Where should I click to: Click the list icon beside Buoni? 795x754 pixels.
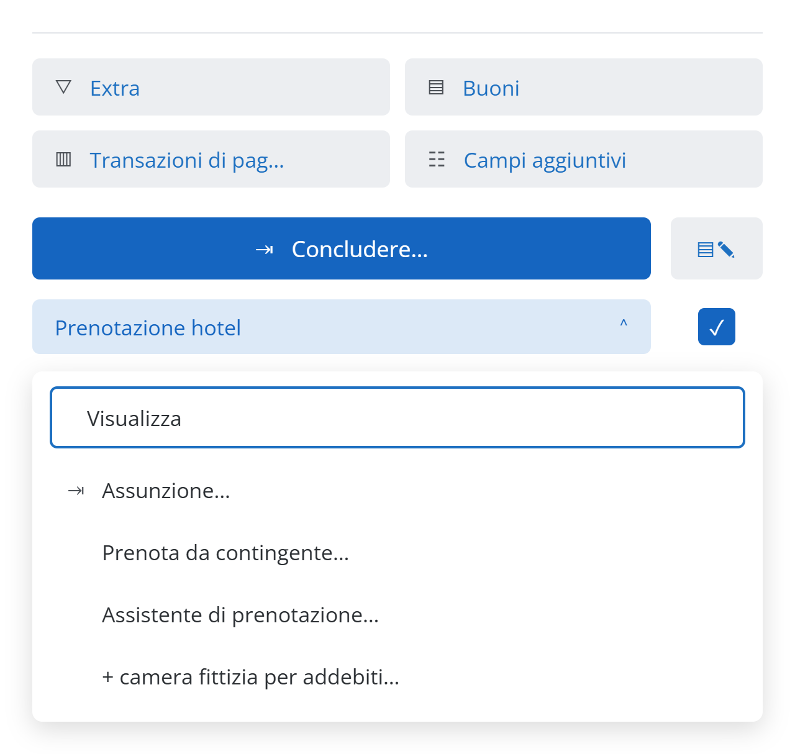tap(436, 88)
